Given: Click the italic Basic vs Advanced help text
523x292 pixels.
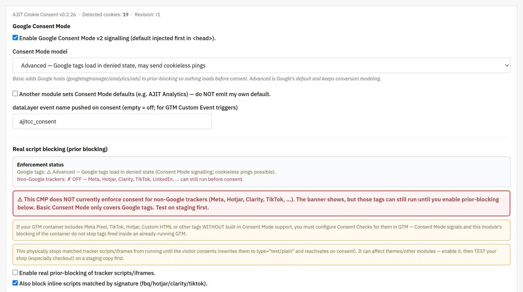Looking at the screenshot, I should tap(197, 79).
